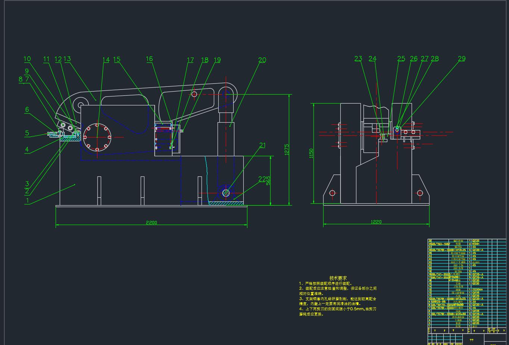Click part callout number 14

[106, 60]
